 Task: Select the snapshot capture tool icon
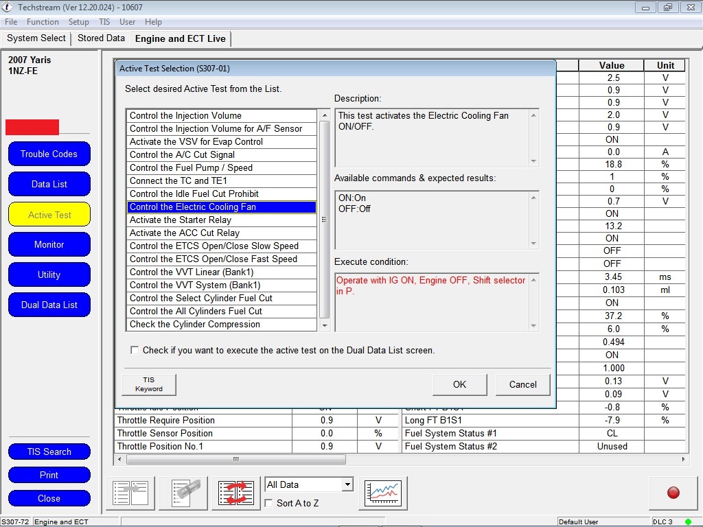tap(183, 491)
